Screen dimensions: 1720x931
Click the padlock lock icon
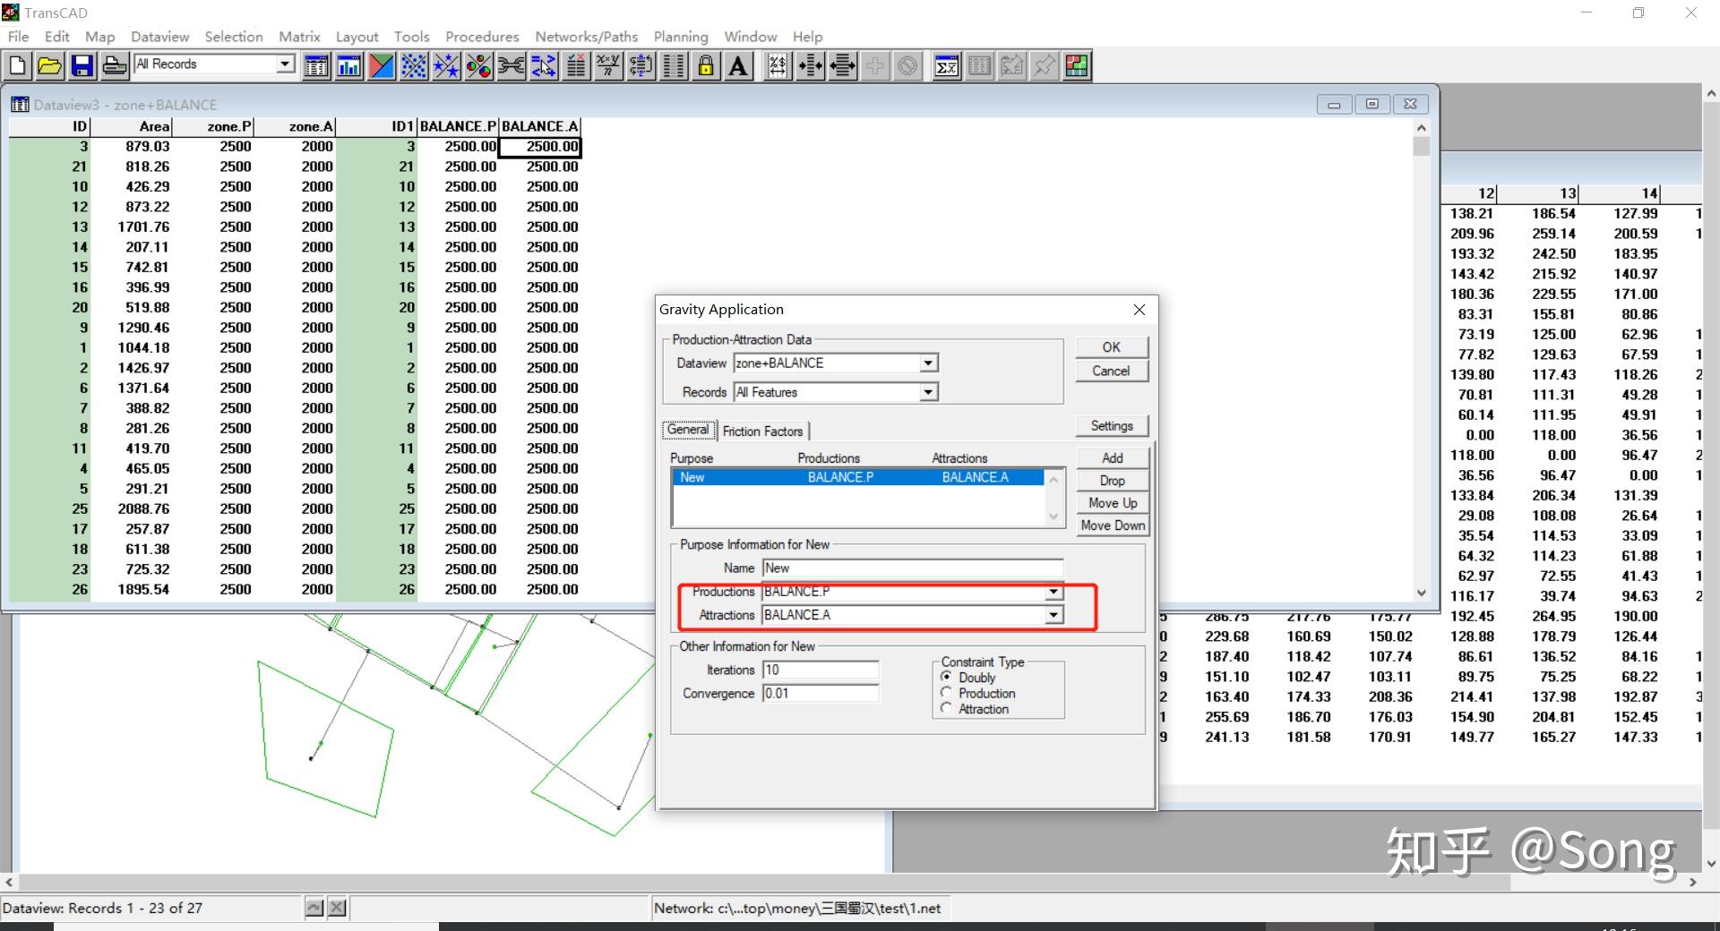click(x=706, y=65)
